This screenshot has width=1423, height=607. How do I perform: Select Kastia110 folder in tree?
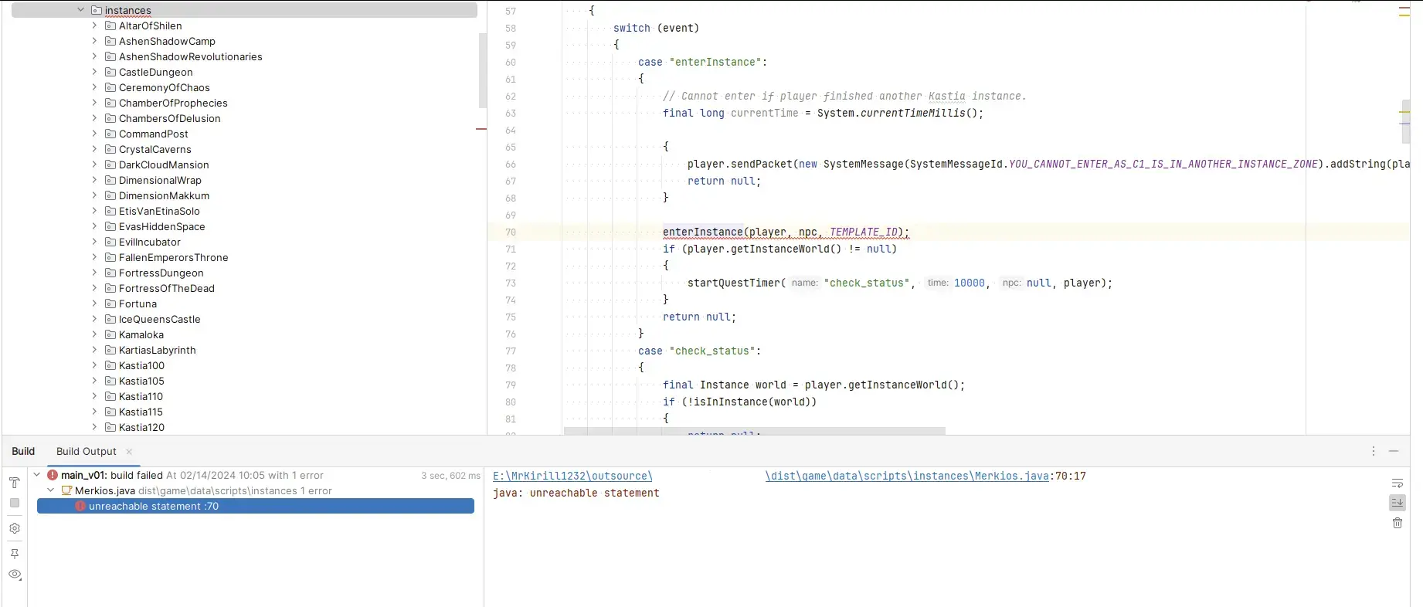tap(141, 397)
